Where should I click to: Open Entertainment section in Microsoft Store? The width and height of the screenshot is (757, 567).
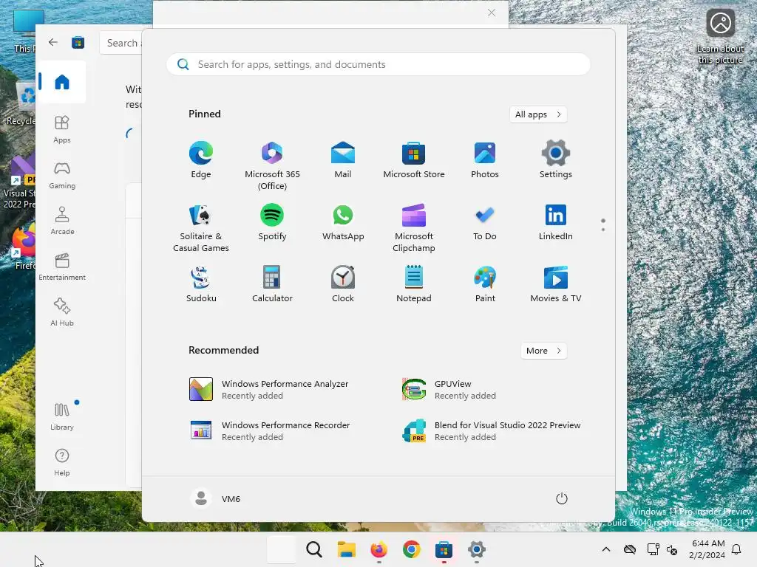62,267
